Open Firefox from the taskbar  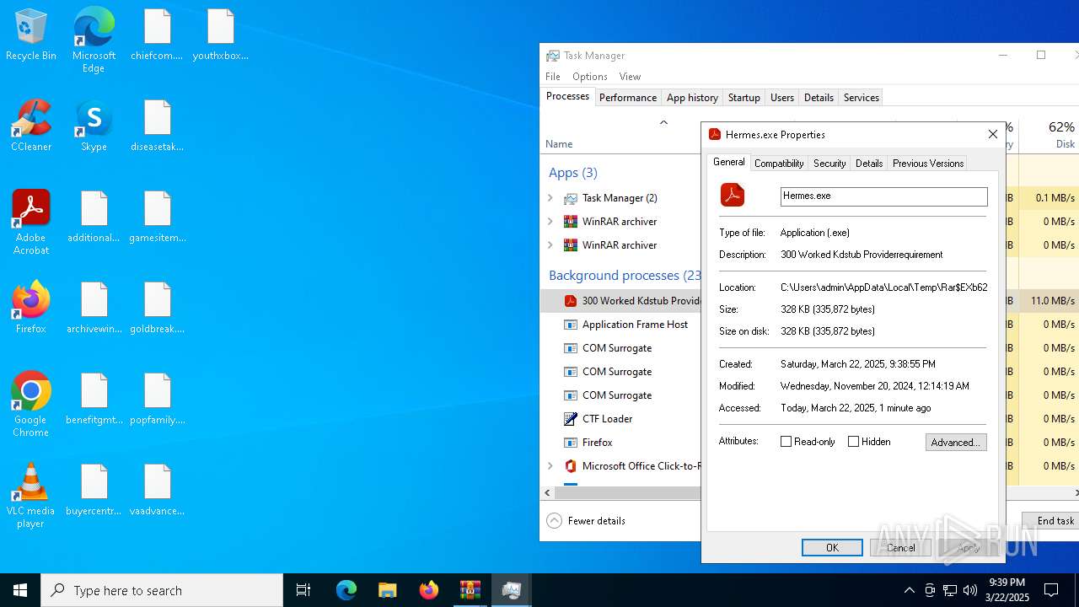pos(429,590)
